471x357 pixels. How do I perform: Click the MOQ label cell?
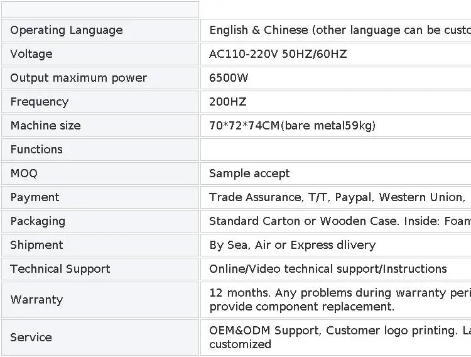[24, 173]
